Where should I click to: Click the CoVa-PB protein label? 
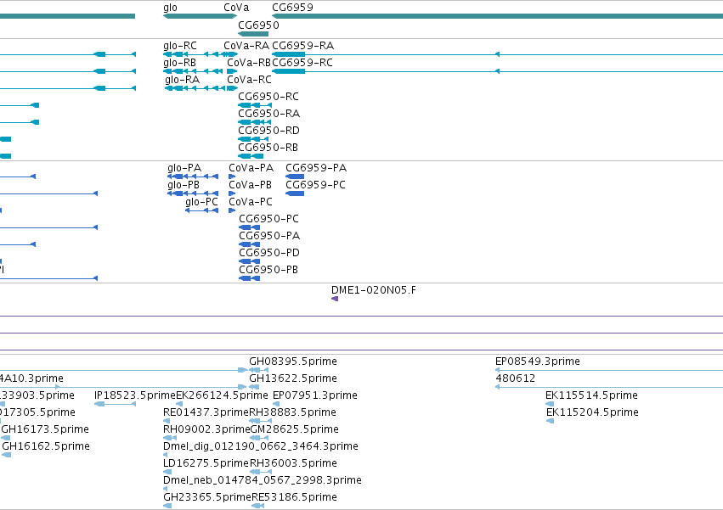pyautogui.click(x=250, y=185)
